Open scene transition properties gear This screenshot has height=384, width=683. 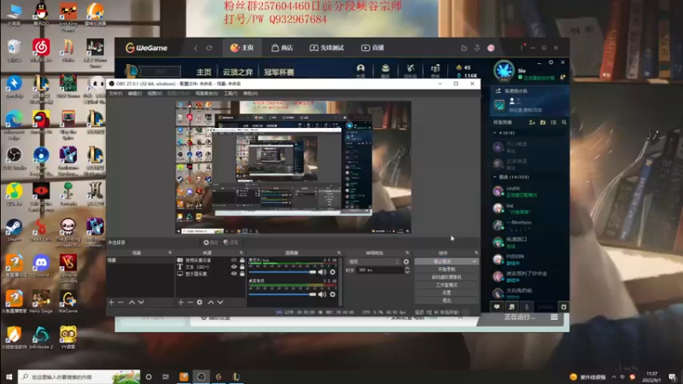click(x=406, y=262)
